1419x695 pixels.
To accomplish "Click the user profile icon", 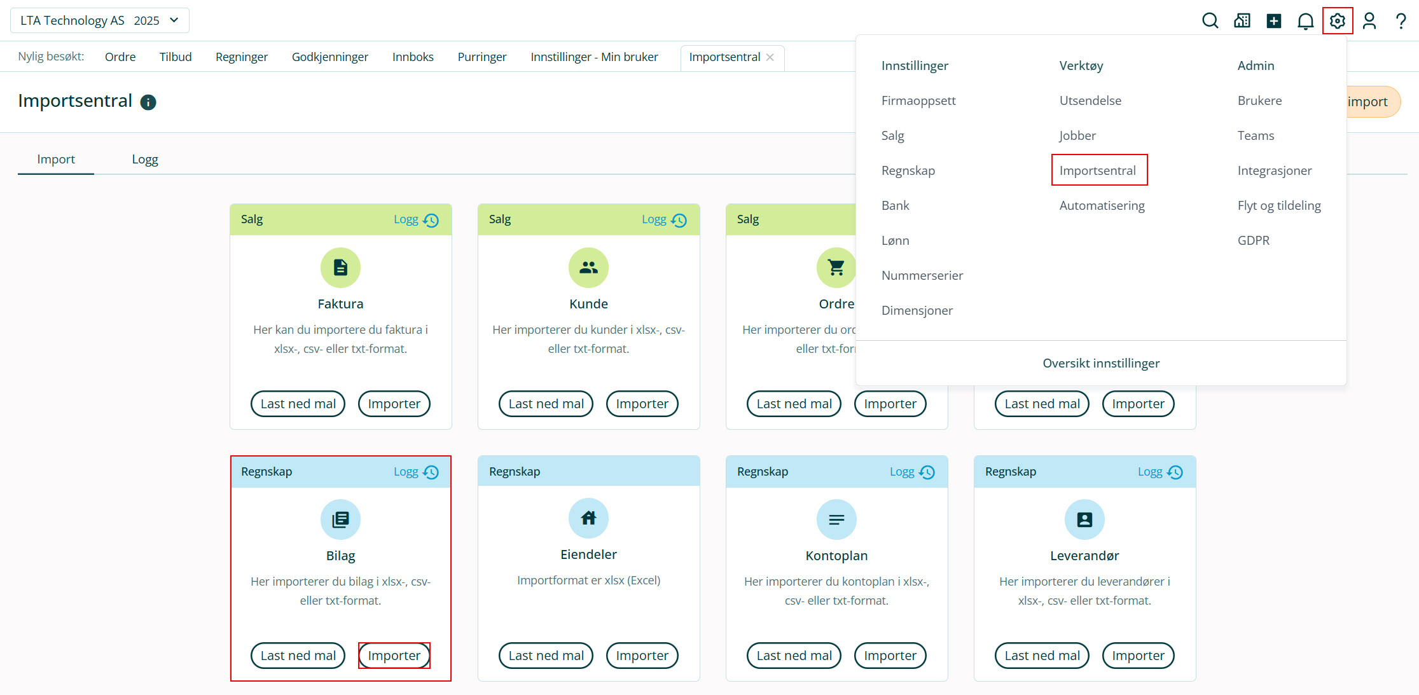I will [x=1369, y=21].
